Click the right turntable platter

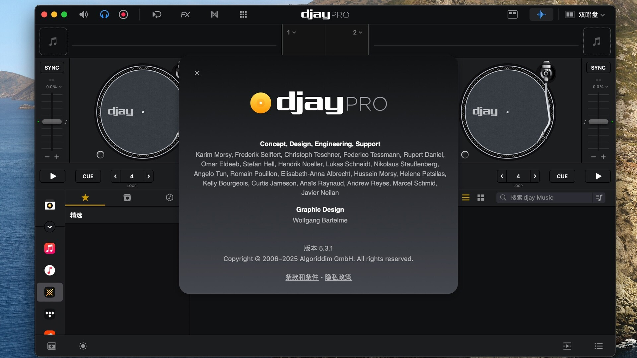507,112
